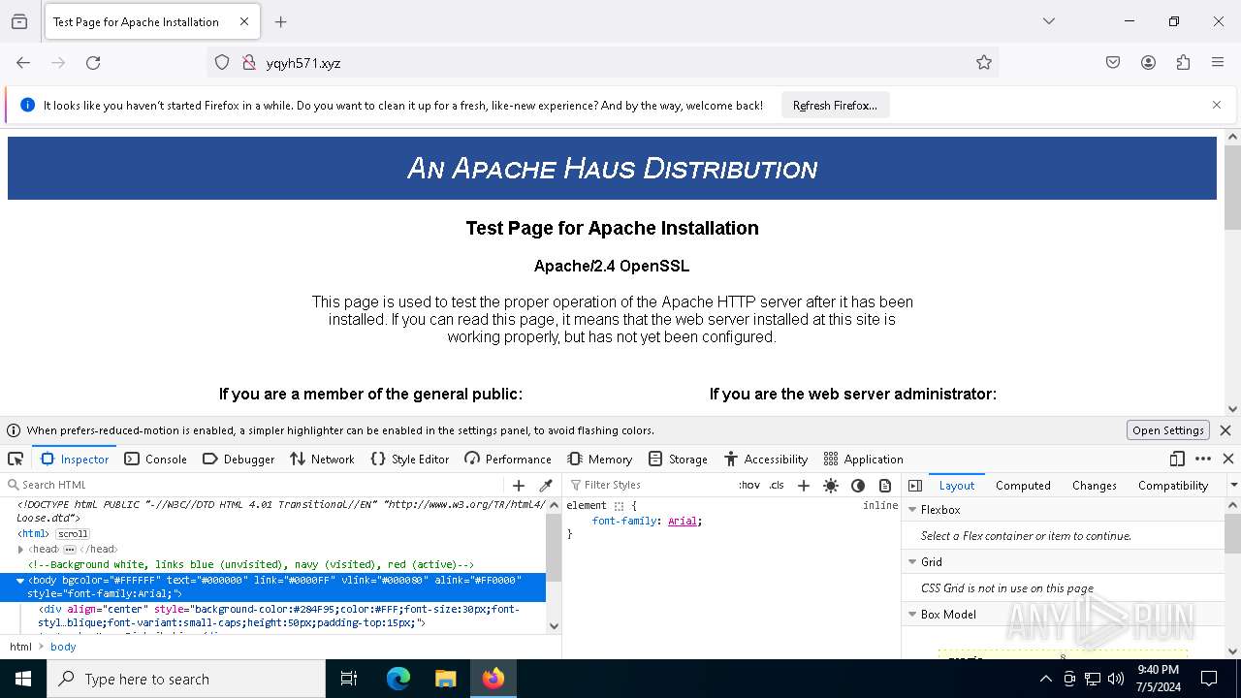Viewport: 1241px width, 698px height.
Task: Open a new tab with plus button
Action: tap(280, 21)
